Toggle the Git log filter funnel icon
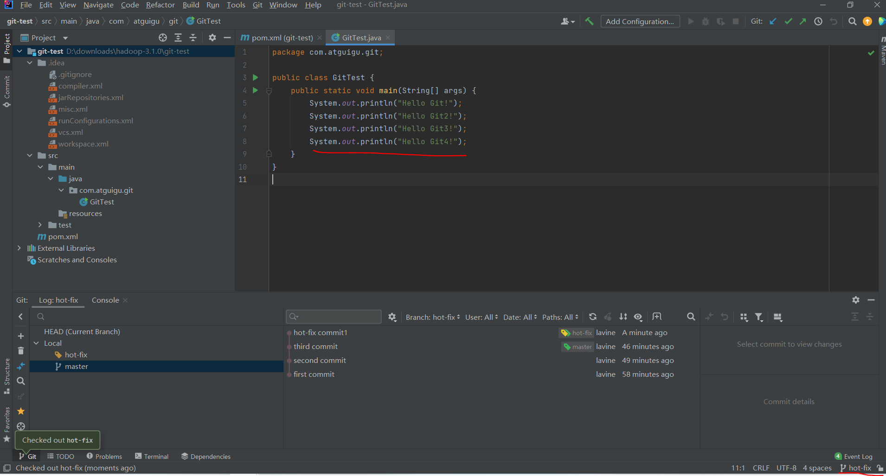The image size is (886, 476). [x=759, y=317]
